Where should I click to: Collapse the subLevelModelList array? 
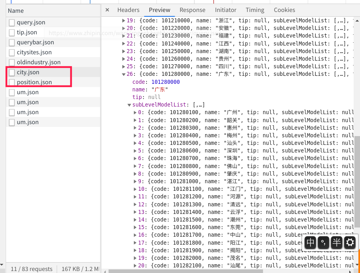129,105
